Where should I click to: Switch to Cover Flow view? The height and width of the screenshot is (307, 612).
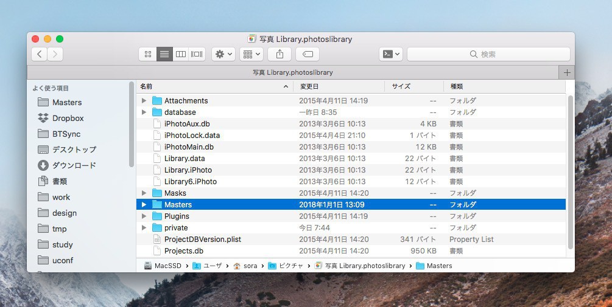pyautogui.click(x=197, y=54)
